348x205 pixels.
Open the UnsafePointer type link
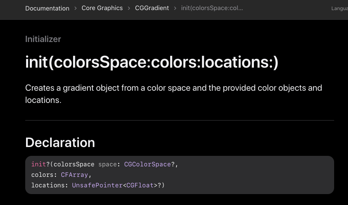(x=97, y=185)
